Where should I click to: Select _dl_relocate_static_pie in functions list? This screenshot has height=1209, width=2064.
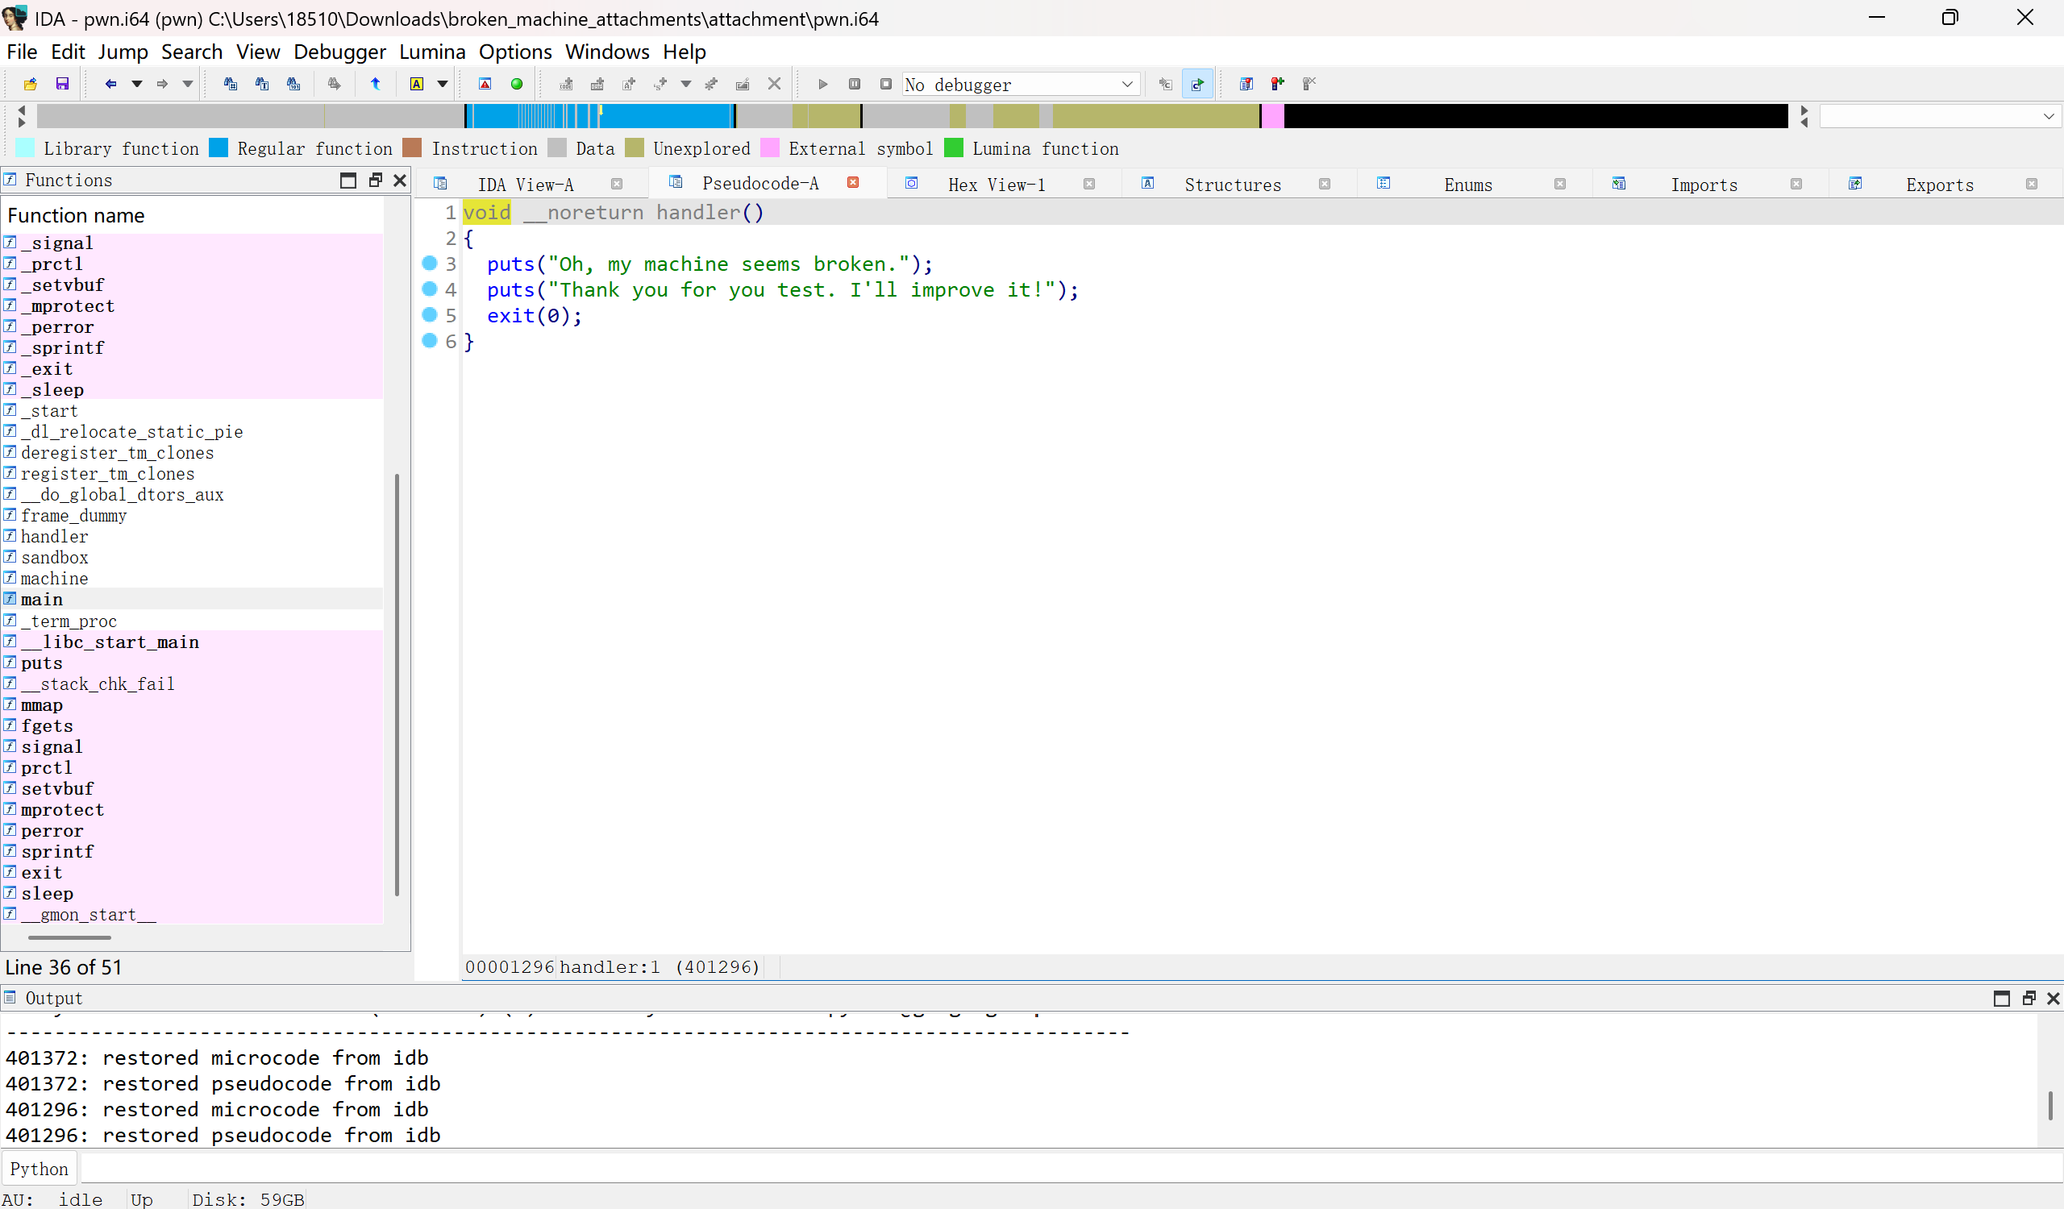click(x=132, y=431)
